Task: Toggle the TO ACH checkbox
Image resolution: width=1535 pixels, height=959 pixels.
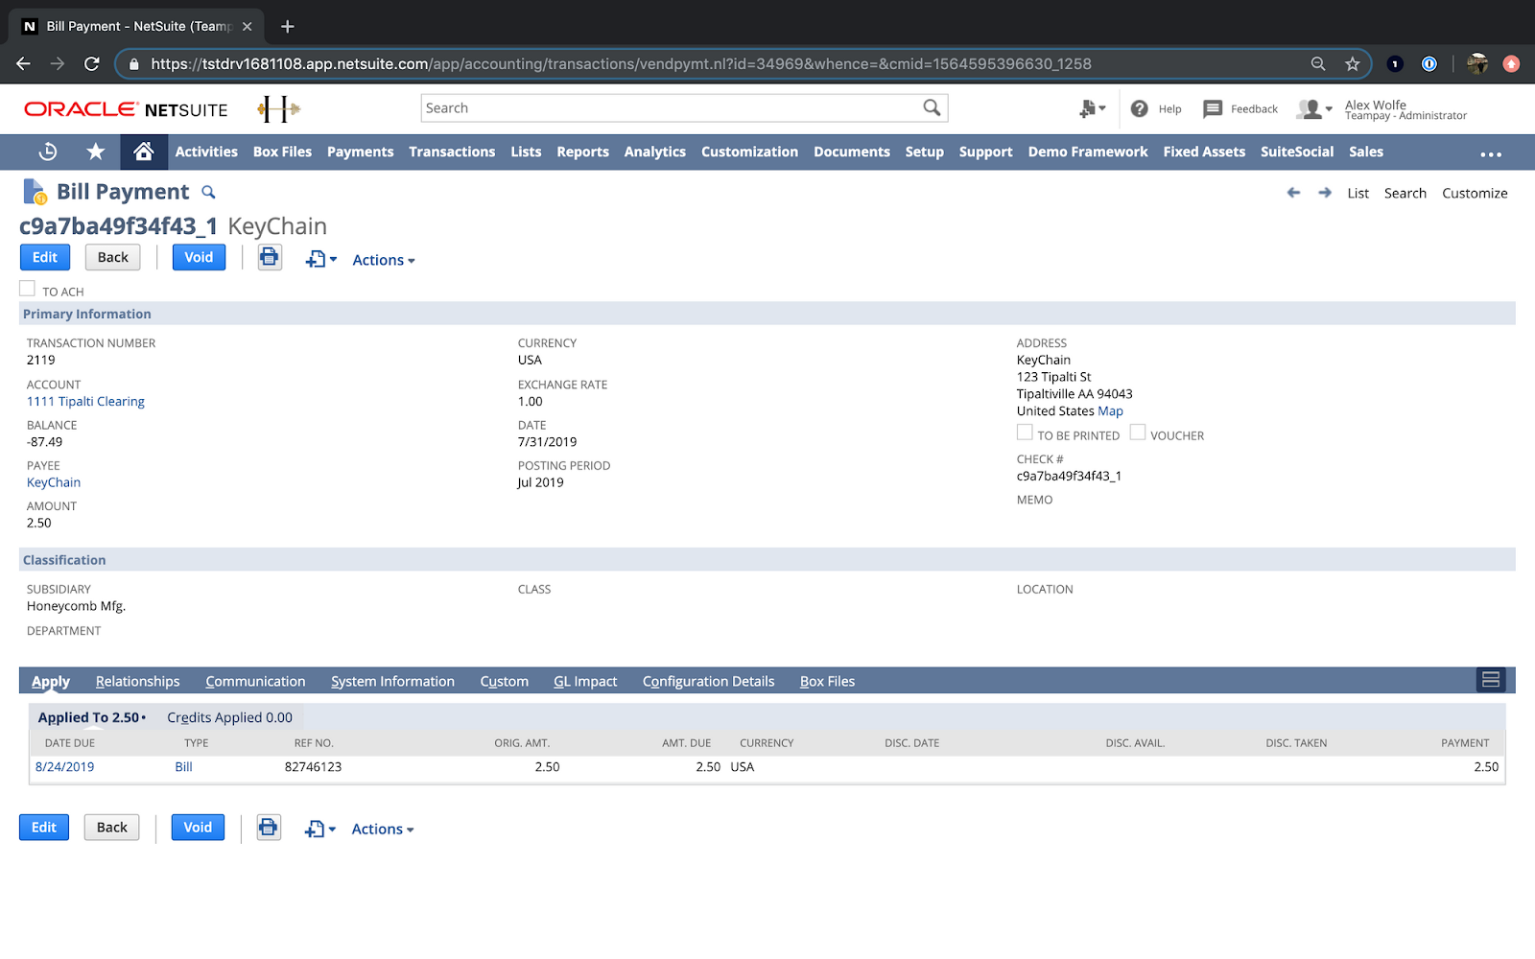Action: pyautogui.click(x=27, y=289)
